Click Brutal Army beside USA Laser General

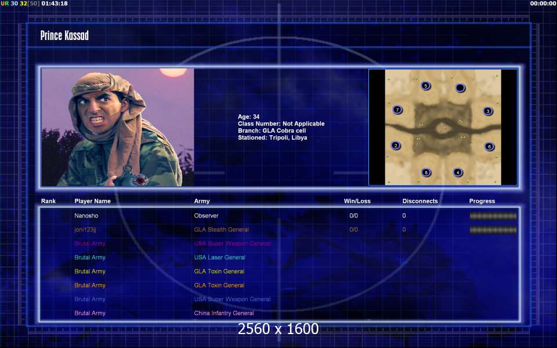90,258
